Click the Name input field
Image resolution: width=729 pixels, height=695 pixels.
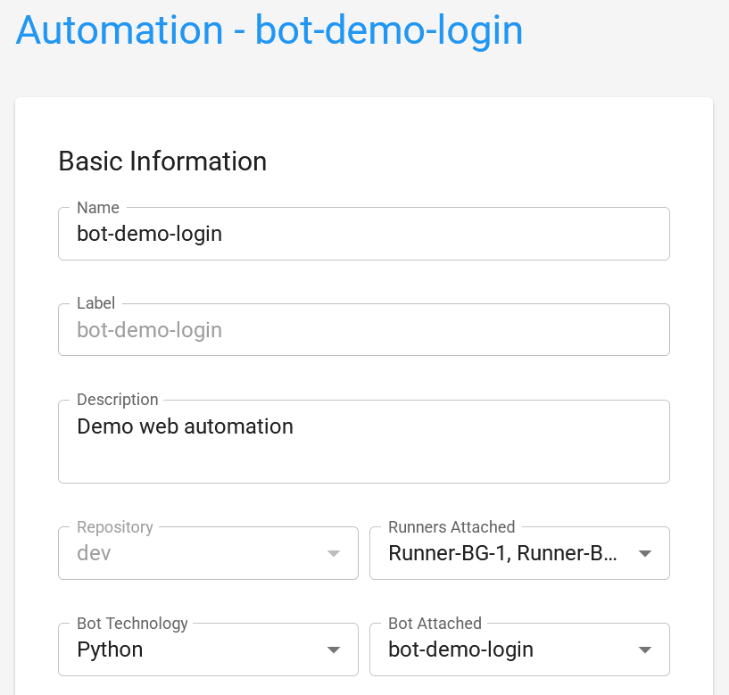click(x=363, y=234)
